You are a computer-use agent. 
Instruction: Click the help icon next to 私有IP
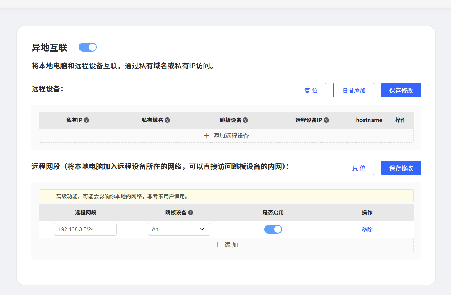coord(86,120)
